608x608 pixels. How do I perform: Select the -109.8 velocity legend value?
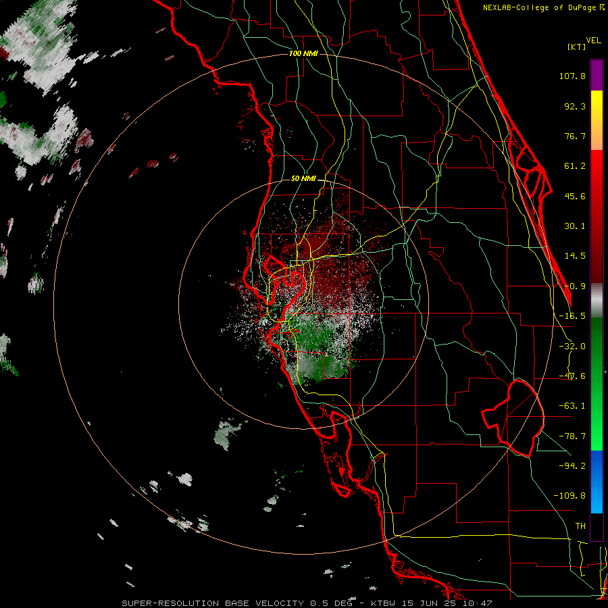click(569, 496)
